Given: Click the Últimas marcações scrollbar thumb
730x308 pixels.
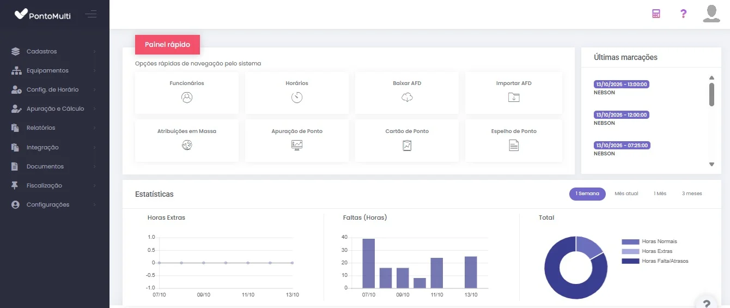Looking at the screenshot, I should [x=711, y=94].
